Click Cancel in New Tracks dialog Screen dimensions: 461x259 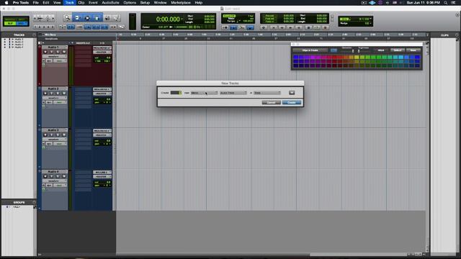point(271,102)
